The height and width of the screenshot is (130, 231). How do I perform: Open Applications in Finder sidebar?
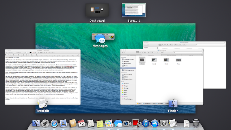[x=128, y=64]
